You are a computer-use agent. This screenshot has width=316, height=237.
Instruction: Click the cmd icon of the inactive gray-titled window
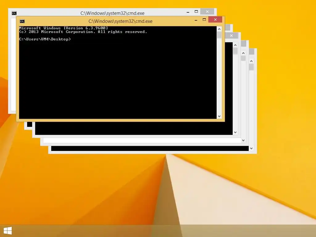point(14,13)
